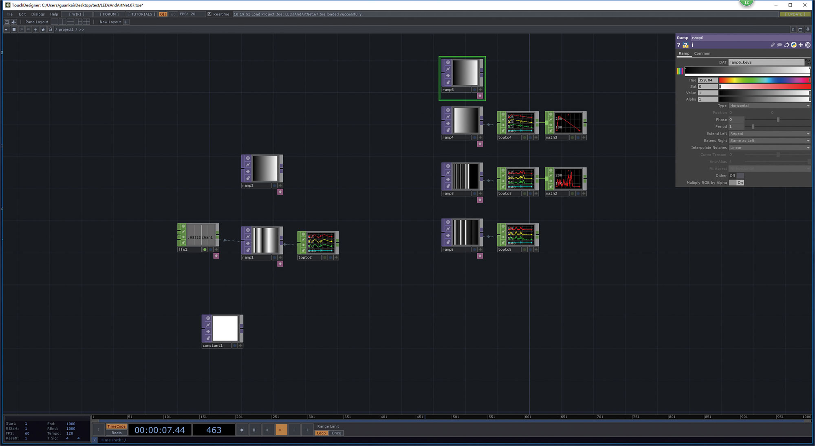Enable Once range limit
This screenshot has height=446, width=815.
[336, 433]
